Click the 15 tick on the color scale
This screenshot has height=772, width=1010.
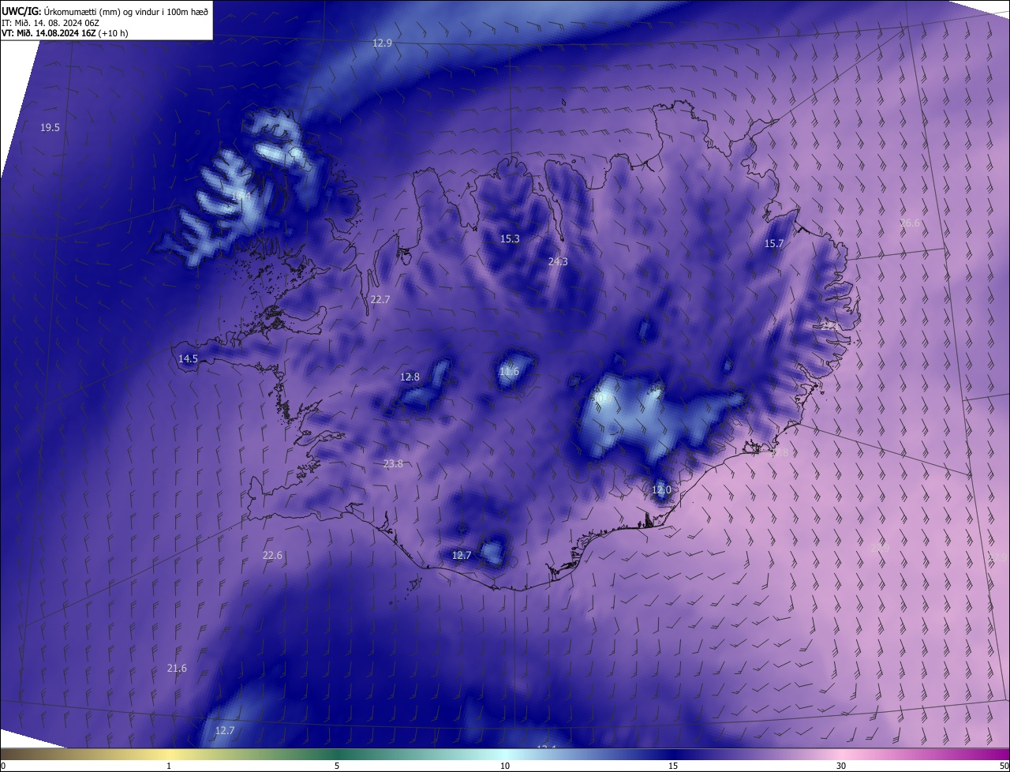pyautogui.click(x=673, y=766)
